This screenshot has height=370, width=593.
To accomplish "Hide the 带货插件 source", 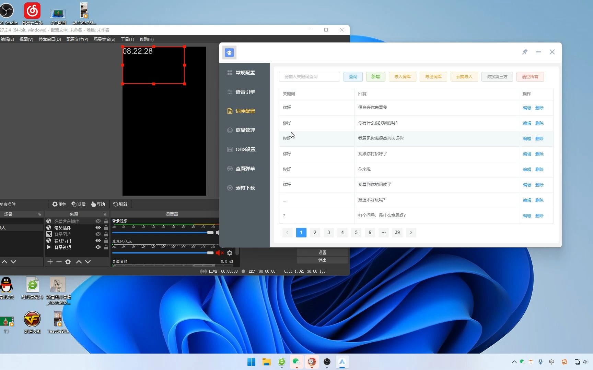I will click(x=98, y=228).
